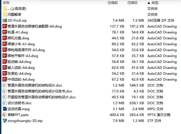Select the file name zongzhuangtu-3D.stp
181x134 pixels.
[25, 121]
